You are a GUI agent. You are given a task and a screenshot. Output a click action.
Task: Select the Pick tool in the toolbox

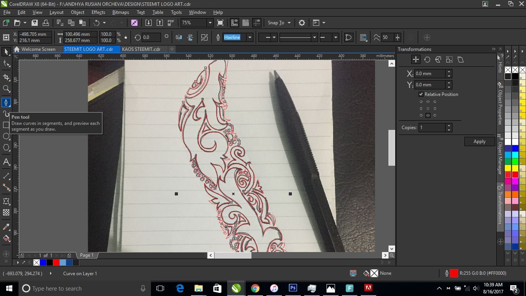6,52
